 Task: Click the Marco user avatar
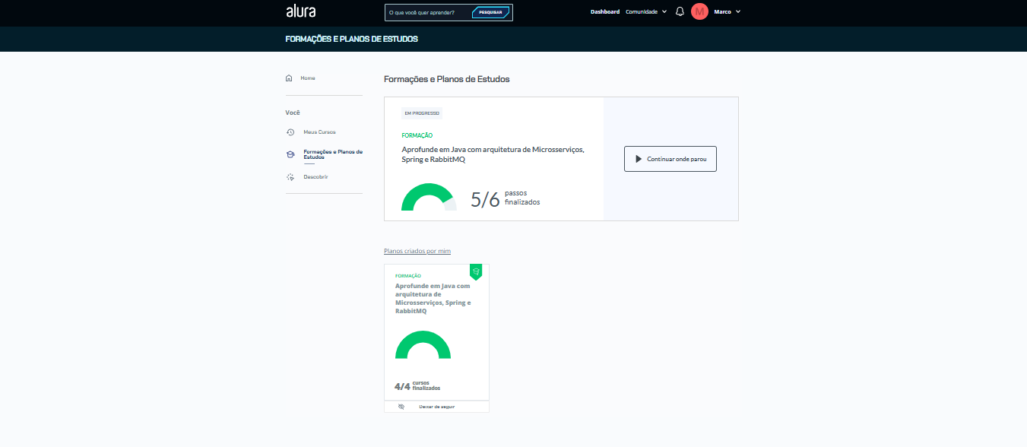point(699,11)
